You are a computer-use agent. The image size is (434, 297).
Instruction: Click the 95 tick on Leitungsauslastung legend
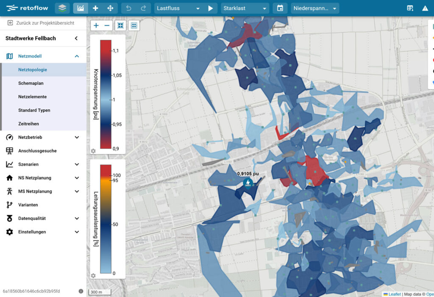[115, 180]
